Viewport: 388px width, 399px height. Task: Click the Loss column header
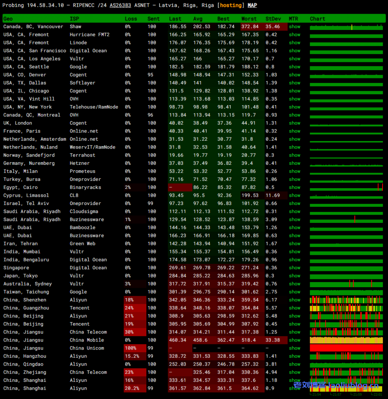[x=131, y=19]
